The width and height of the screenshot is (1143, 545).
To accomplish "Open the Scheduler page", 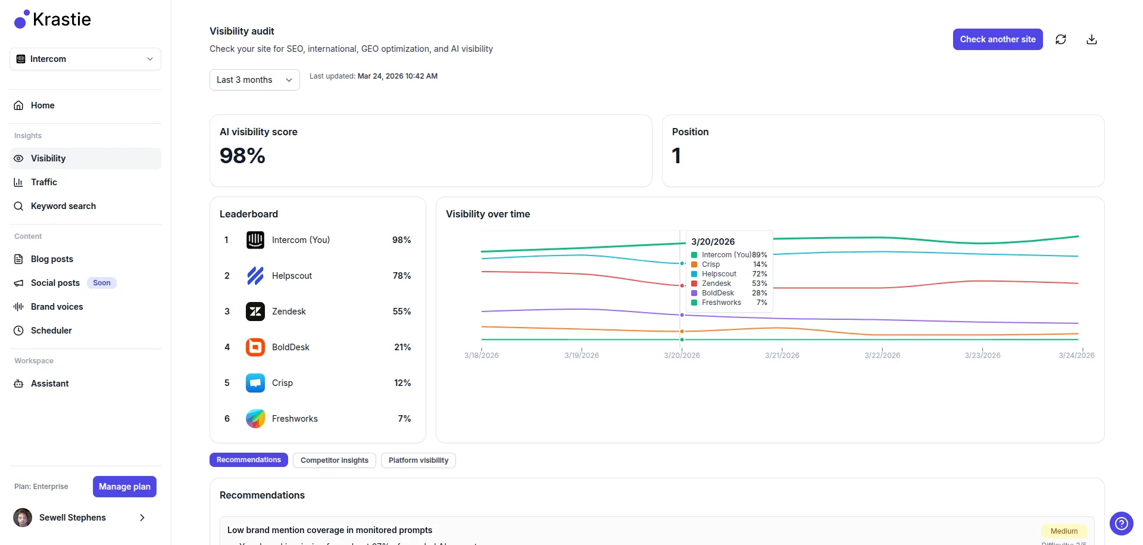I will pos(85,331).
